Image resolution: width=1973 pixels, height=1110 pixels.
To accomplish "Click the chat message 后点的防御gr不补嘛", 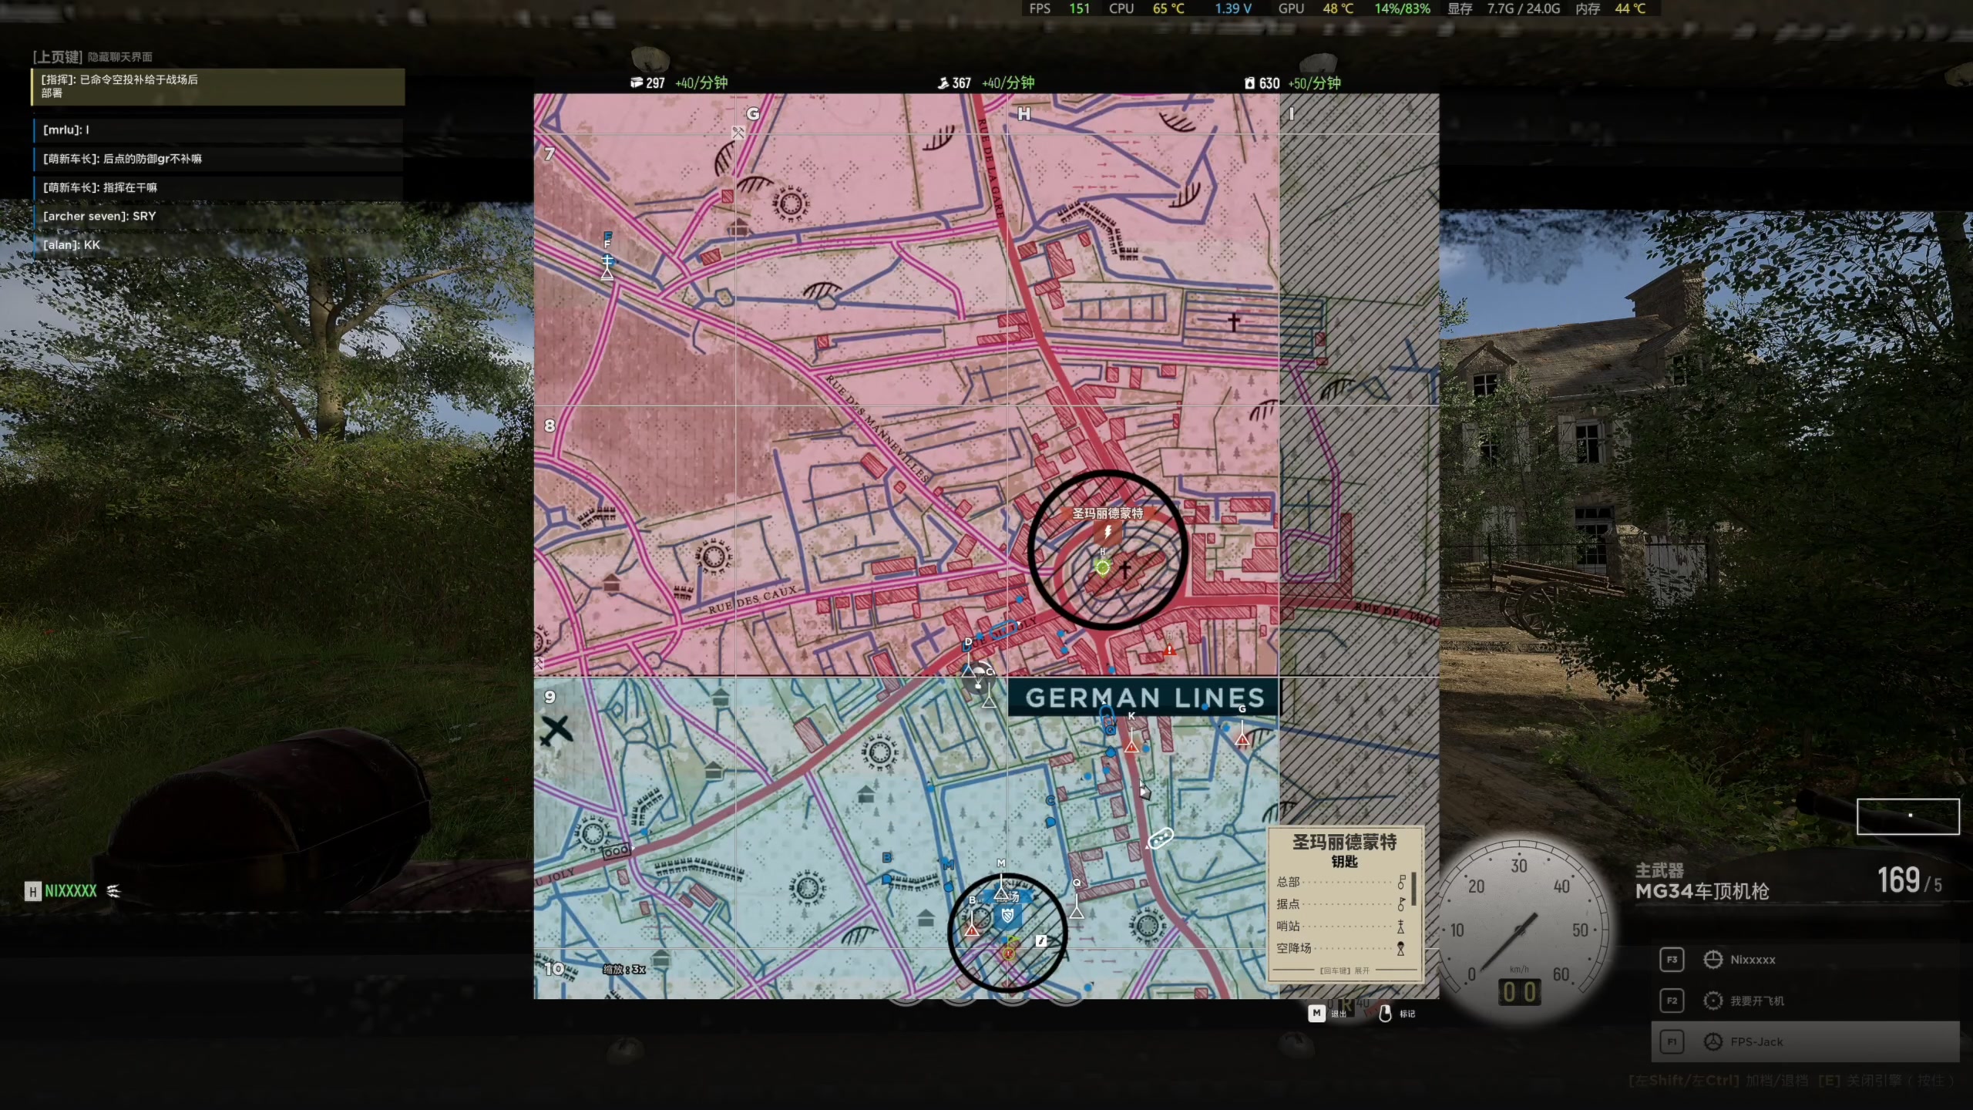I will 218,159.
